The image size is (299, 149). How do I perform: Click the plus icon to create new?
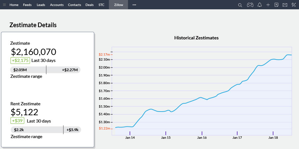tap(268, 5)
